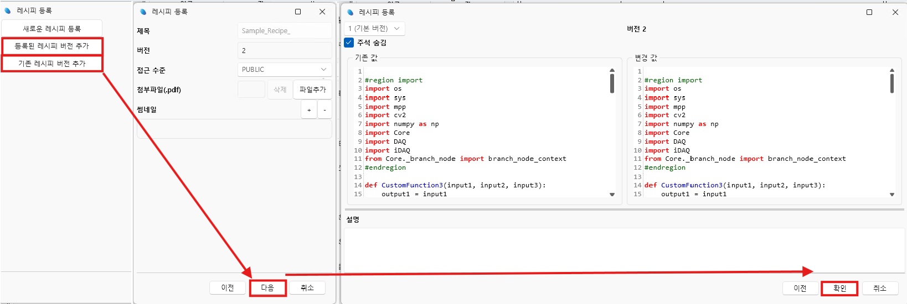The width and height of the screenshot is (907, 304).
Task: Maximize the right 레시피 등록 window
Action: coord(869,12)
